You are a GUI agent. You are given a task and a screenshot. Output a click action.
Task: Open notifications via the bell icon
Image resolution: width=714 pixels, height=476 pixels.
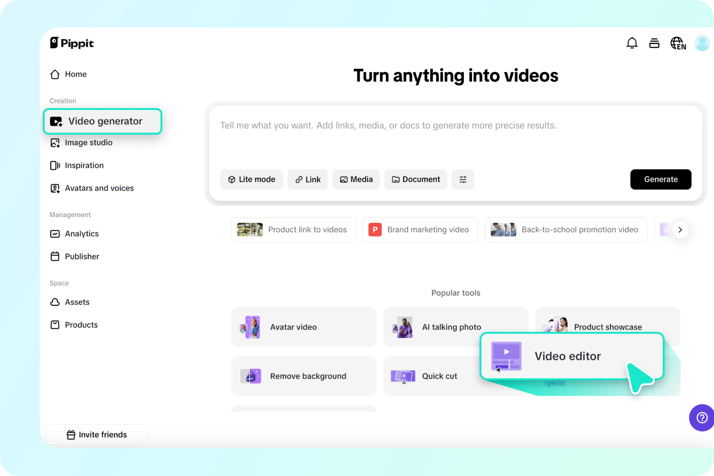coord(632,43)
